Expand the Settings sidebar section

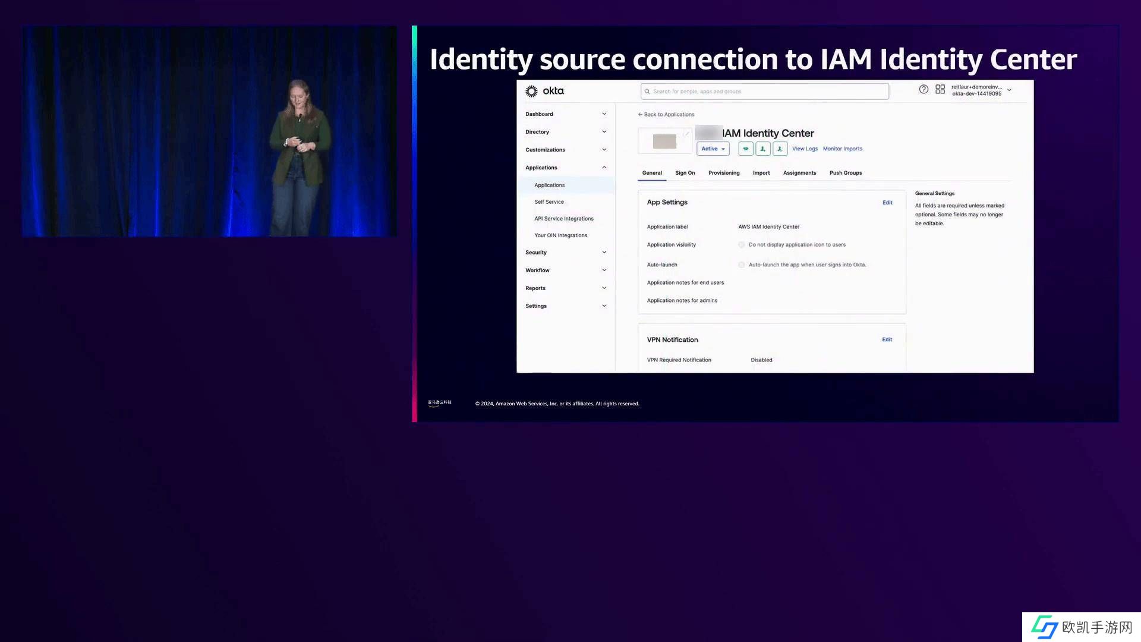point(566,306)
